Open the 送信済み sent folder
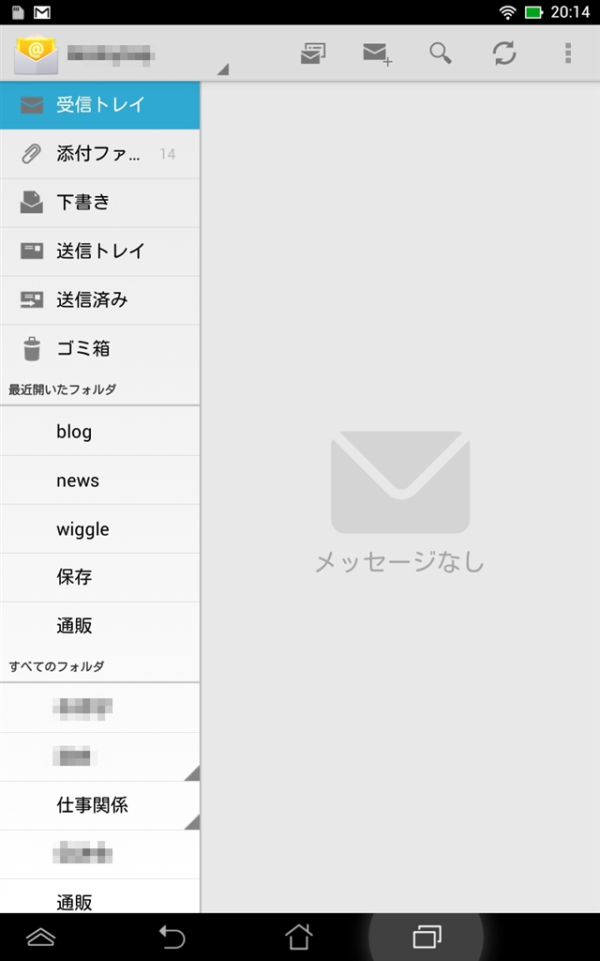Image resolution: width=600 pixels, height=961 pixels. coord(99,300)
